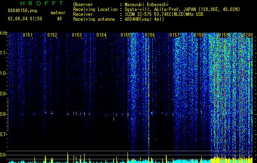Click the 1.1 frequency axis label

(x=3, y=53)
